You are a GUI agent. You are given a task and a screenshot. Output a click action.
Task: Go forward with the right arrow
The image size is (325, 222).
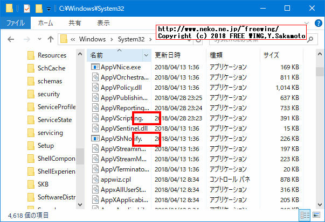(x=27, y=39)
